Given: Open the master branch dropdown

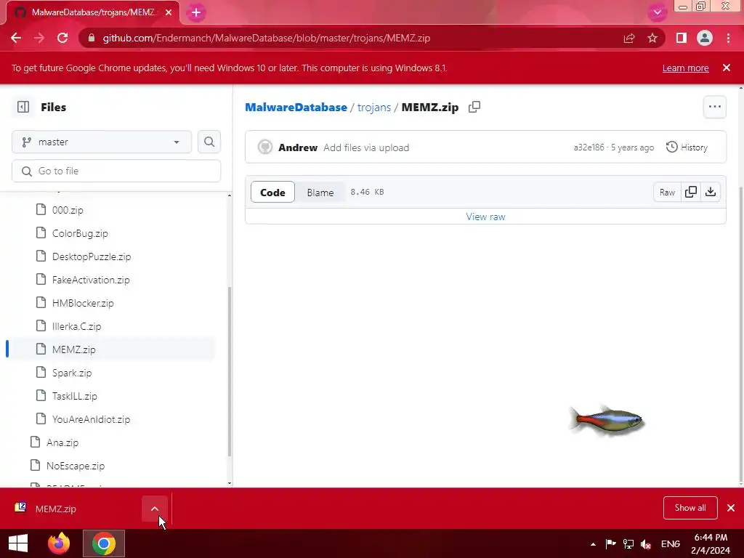Looking at the screenshot, I should pyautogui.click(x=102, y=142).
